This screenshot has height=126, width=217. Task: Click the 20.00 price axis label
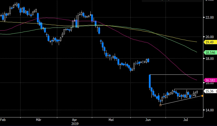point(209,37)
